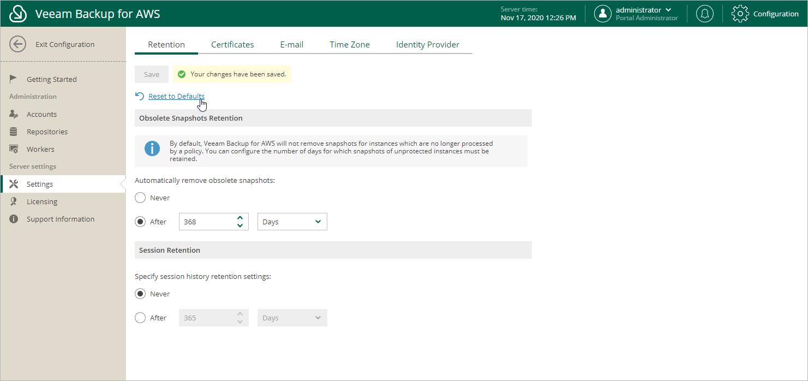Click the Obsolete Snapshots Retention heading

coord(191,118)
